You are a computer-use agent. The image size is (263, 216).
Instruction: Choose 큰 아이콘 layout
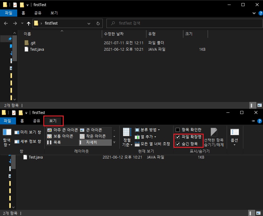tap(91, 130)
